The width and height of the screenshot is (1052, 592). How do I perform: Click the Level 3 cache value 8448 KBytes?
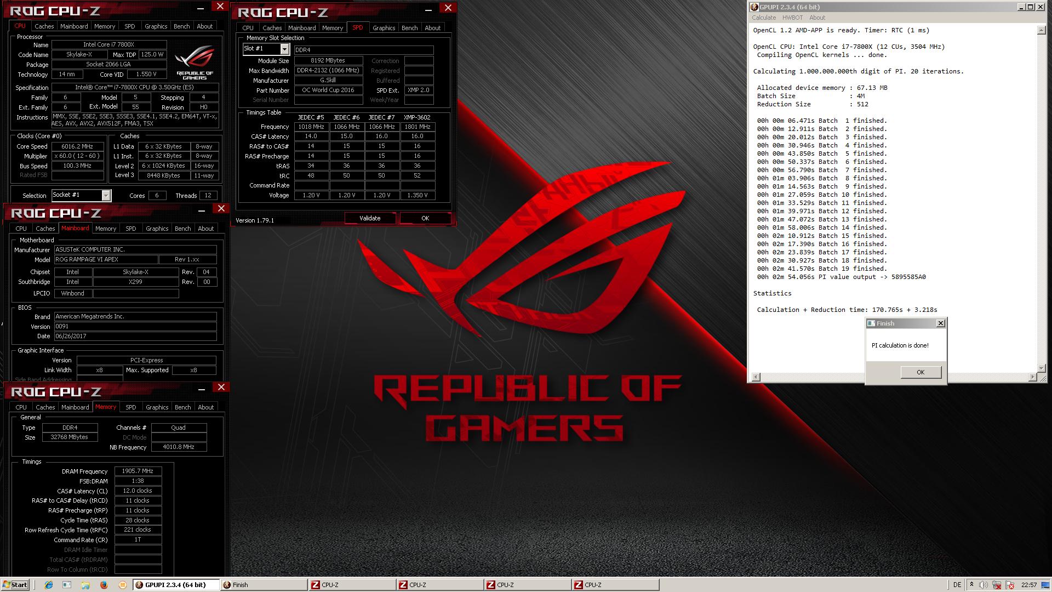pos(163,175)
